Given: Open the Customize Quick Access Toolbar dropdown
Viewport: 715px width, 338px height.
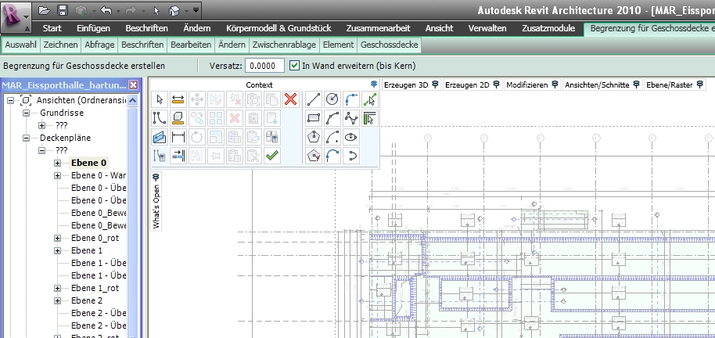Looking at the screenshot, I should tap(195, 10).
